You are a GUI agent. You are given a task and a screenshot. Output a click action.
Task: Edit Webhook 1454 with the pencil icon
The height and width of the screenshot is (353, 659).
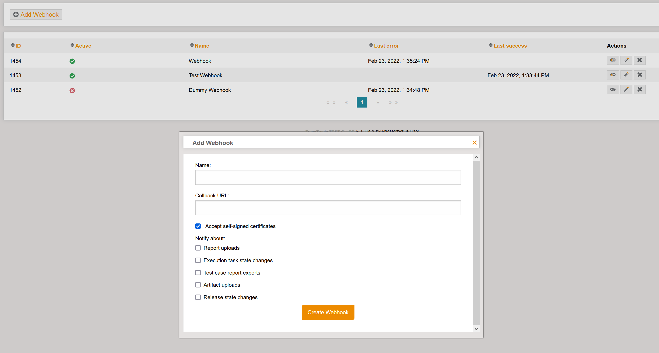coord(626,60)
